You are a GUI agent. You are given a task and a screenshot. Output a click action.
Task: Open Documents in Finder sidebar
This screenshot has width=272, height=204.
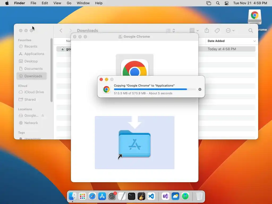click(31, 69)
